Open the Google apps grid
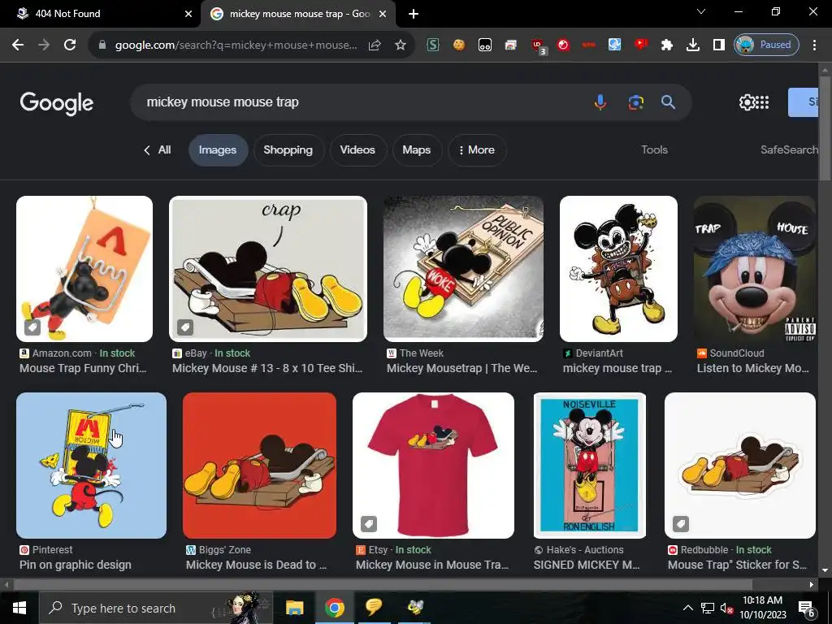The width and height of the screenshot is (832, 624). 762,102
